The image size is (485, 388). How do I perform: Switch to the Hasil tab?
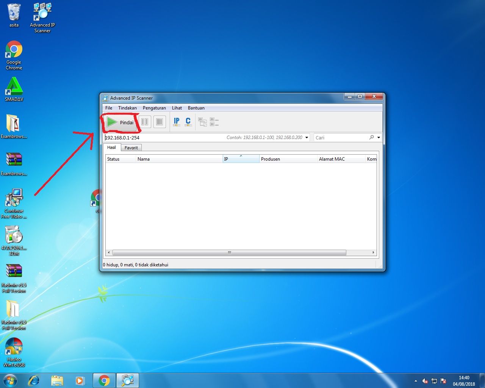click(112, 147)
